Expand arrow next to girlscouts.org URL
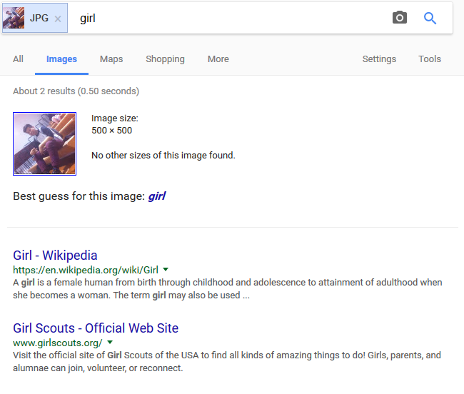This screenshot has width=464, height=394. [110, 342]
